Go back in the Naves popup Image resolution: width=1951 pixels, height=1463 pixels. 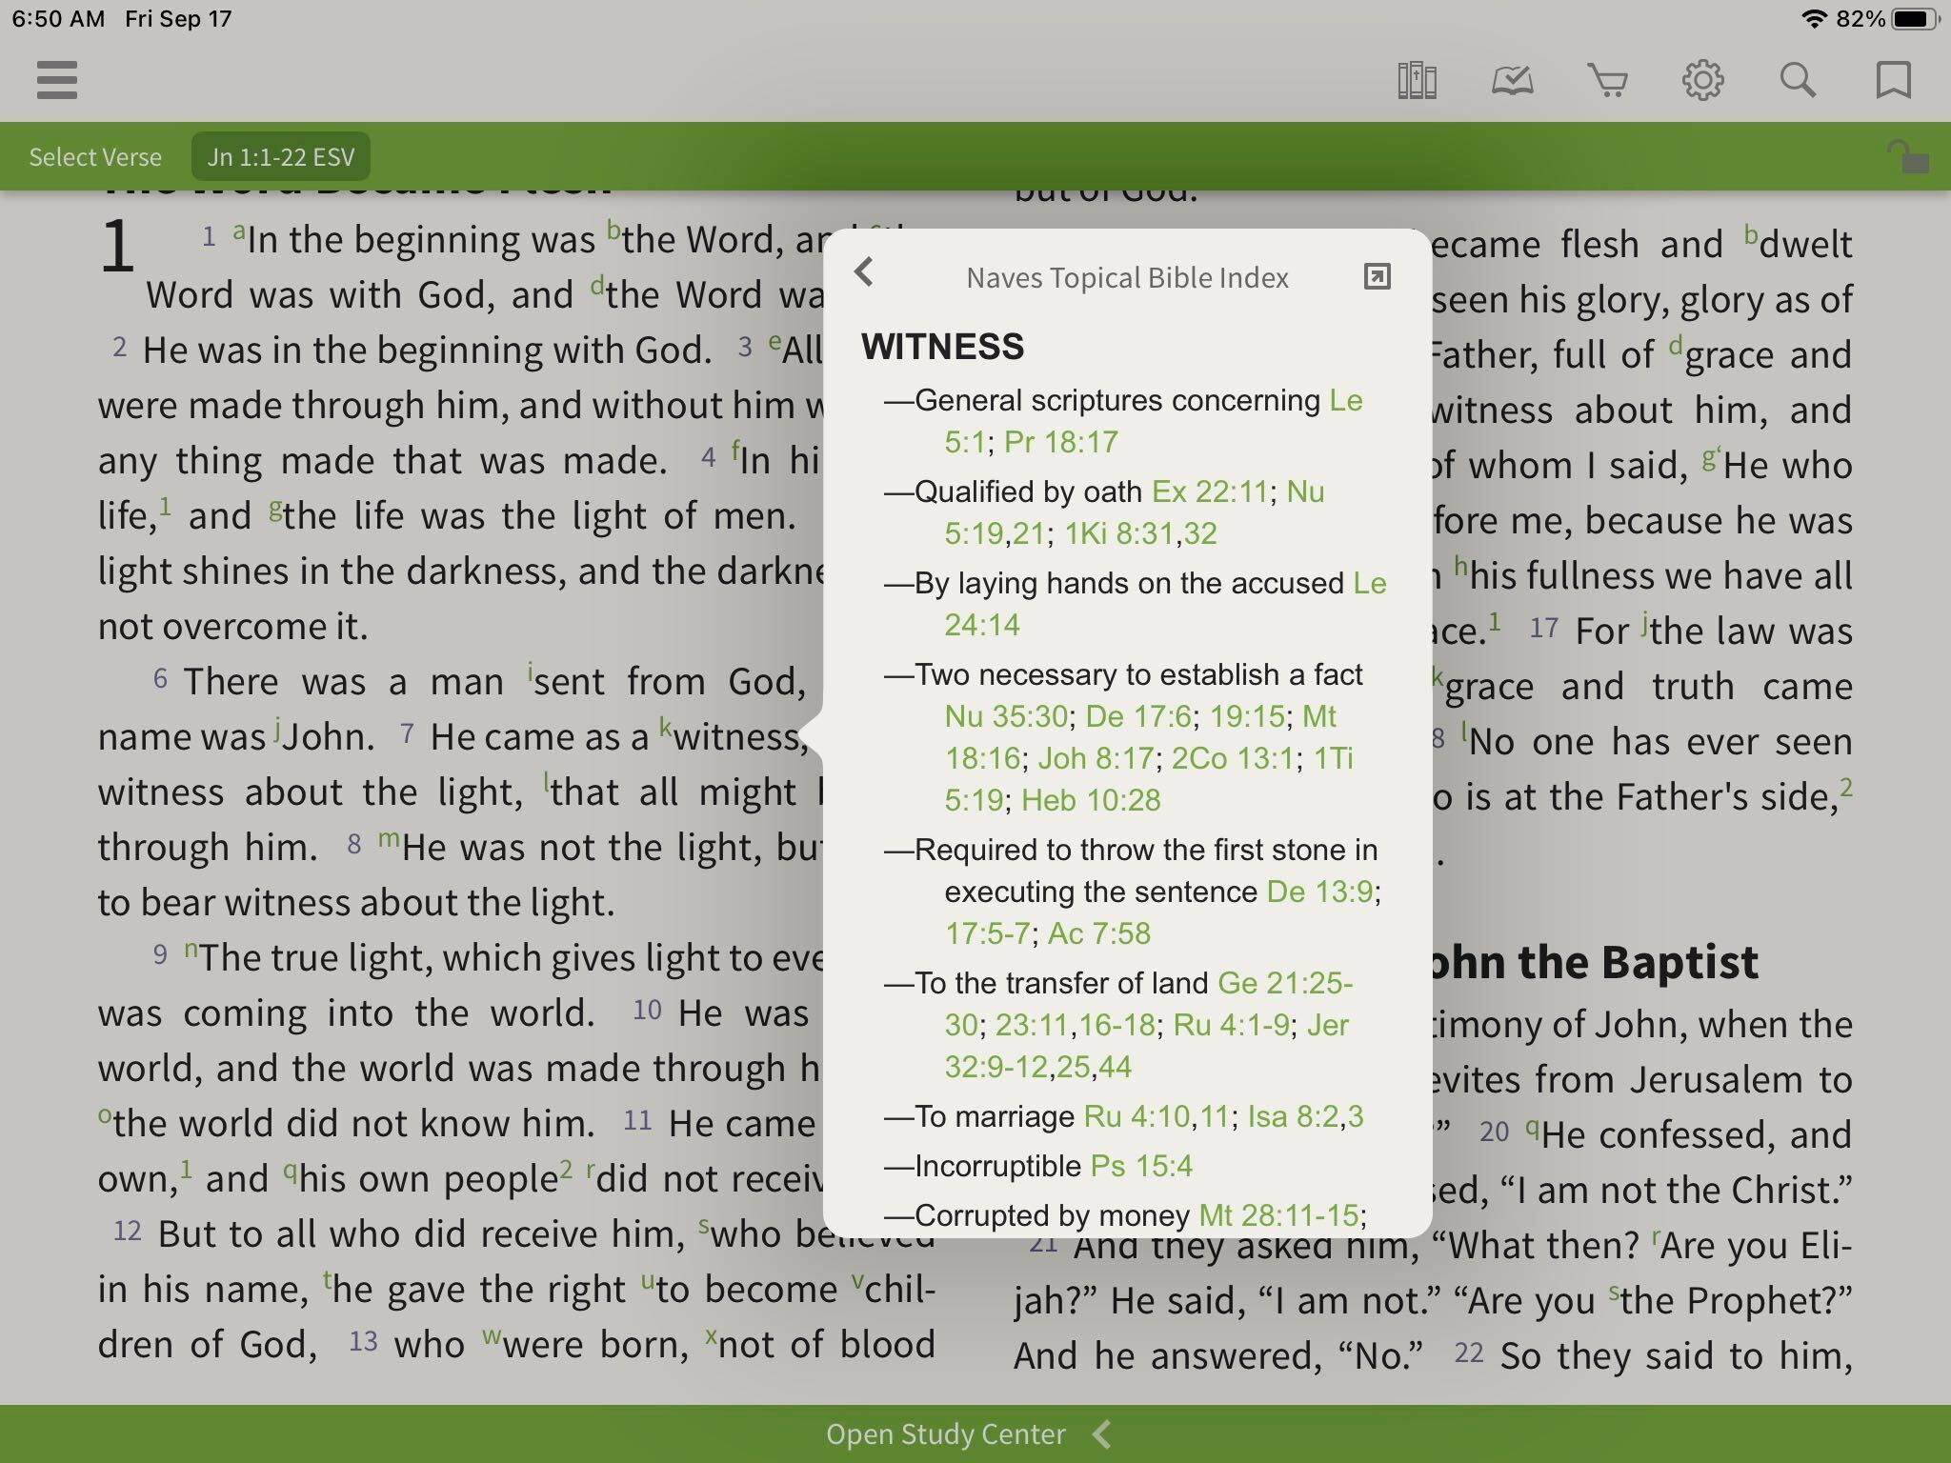click(864, 273)
